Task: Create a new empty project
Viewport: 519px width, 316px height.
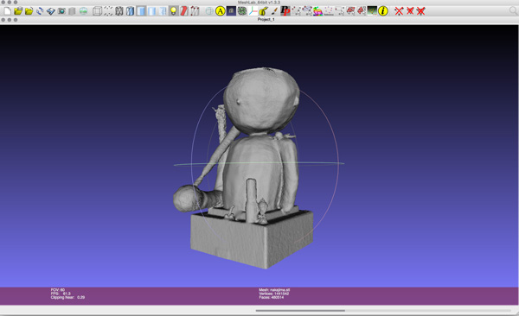Action: click(7, 11)
